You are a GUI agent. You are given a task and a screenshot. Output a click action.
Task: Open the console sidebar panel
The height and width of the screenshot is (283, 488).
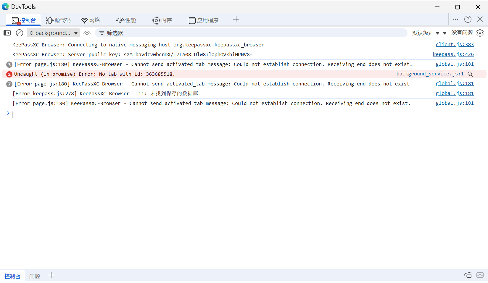[x=7, y=33]
